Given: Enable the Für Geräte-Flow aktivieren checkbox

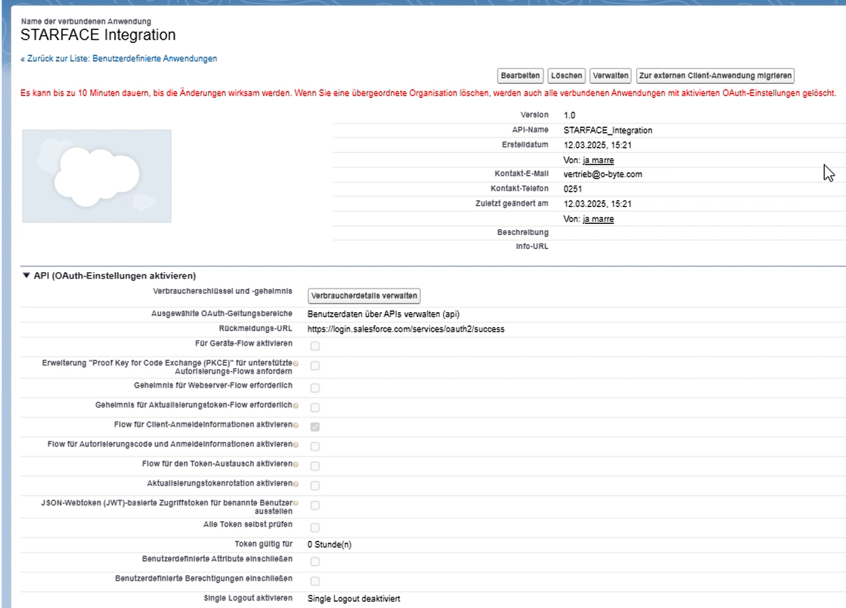Looking at the screenshot, I should click(315, 346).
